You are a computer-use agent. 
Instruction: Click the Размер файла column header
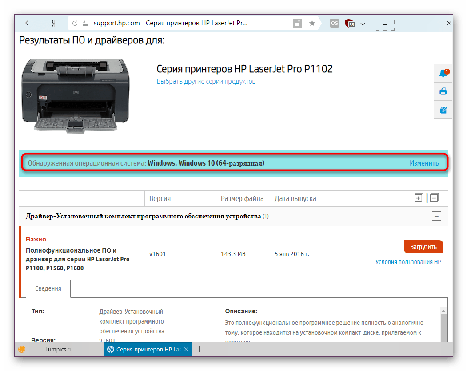click(242, 198)
